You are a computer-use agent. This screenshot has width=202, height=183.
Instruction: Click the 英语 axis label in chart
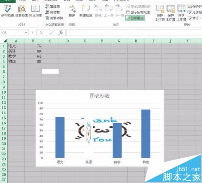pos(88,162)
